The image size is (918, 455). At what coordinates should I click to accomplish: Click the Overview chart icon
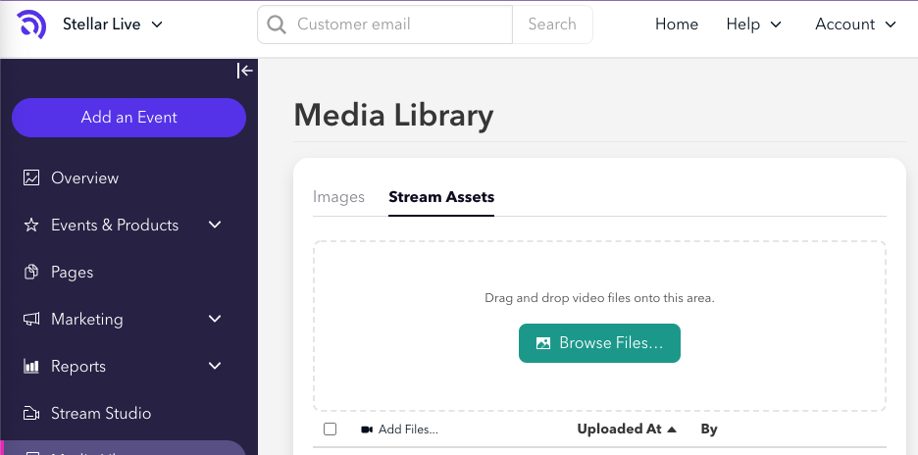point(31,177)
